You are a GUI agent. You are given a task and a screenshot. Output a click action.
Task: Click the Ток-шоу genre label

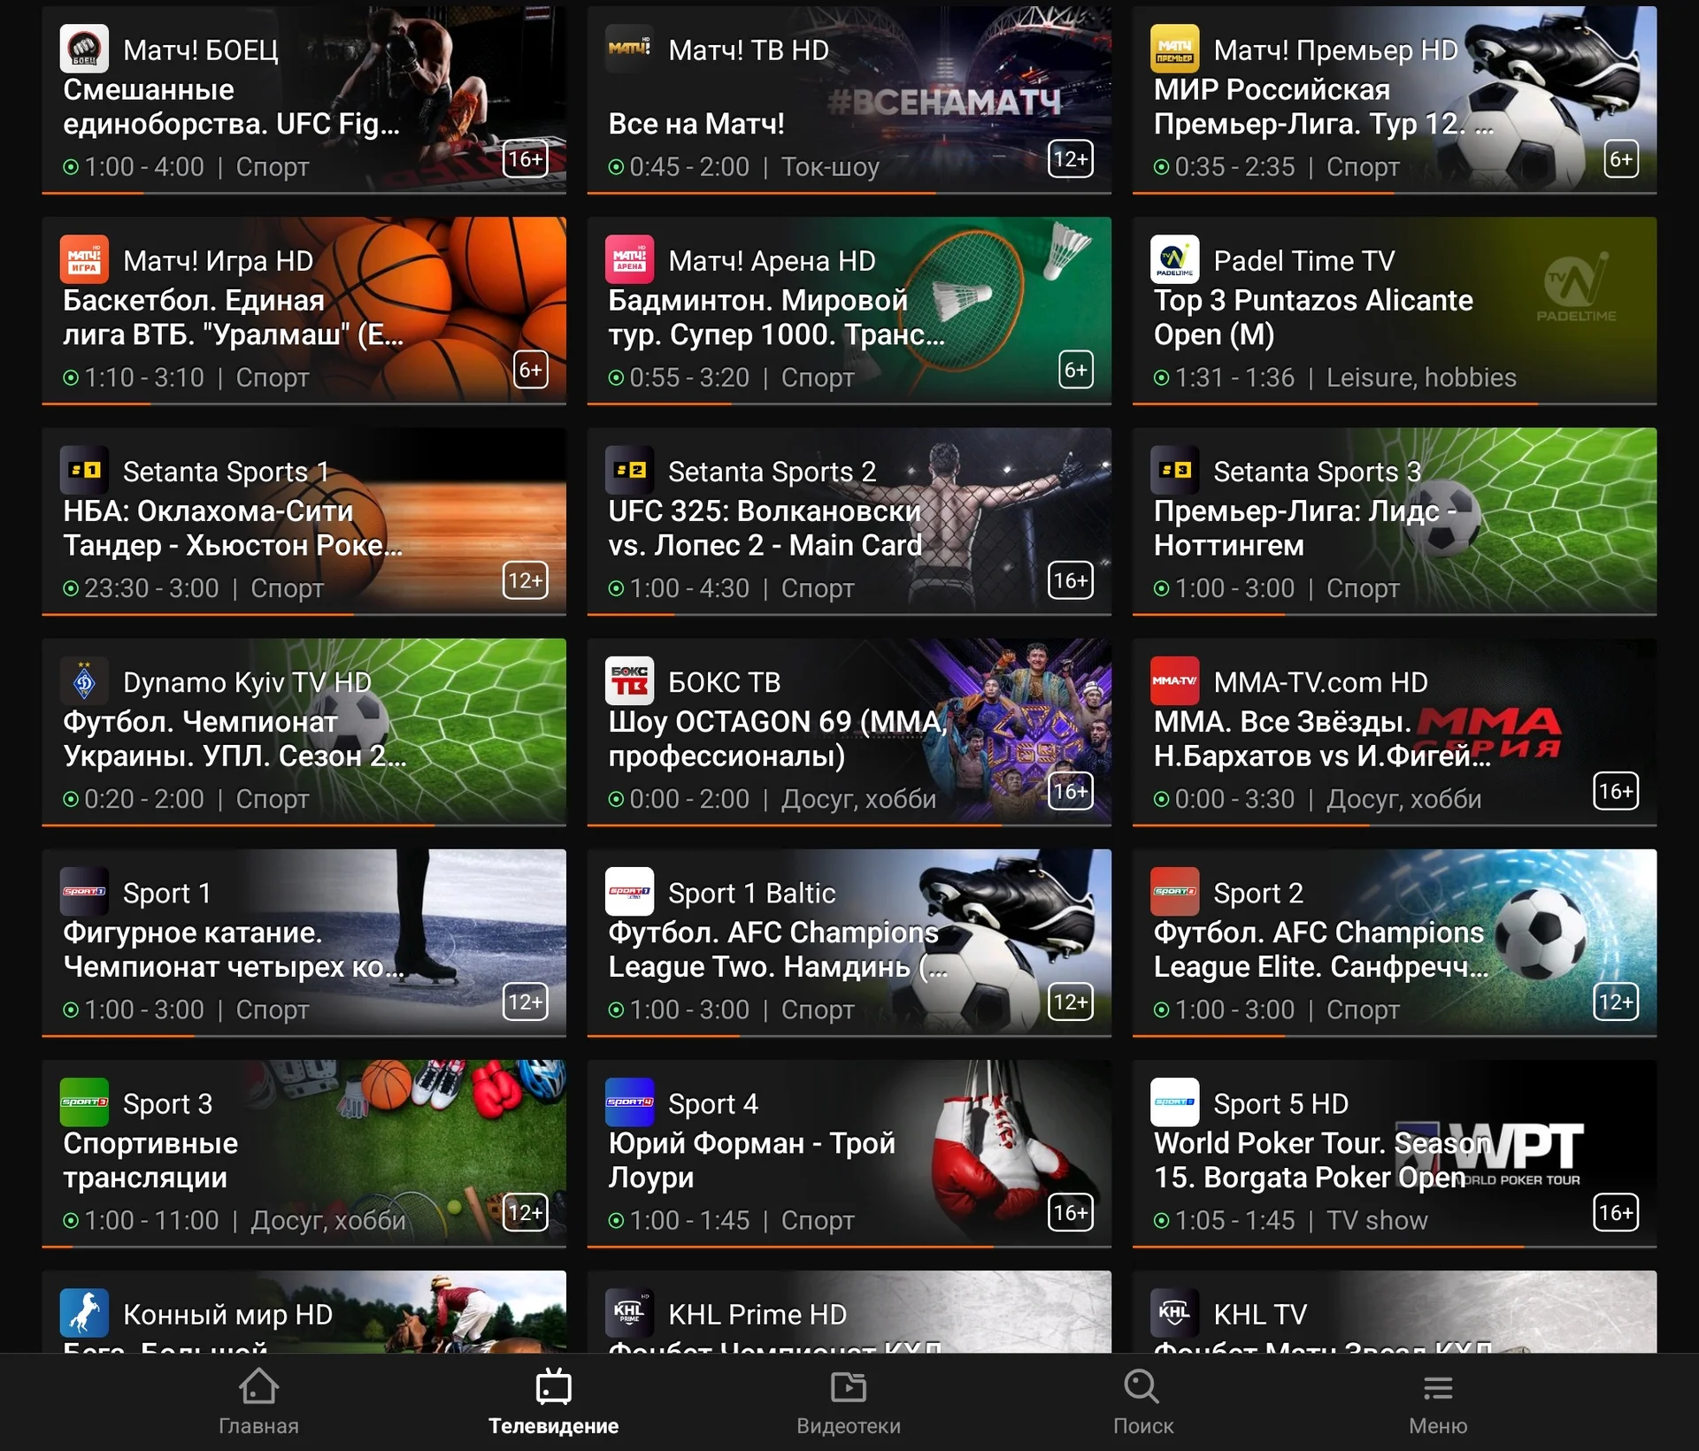point(830,167)
